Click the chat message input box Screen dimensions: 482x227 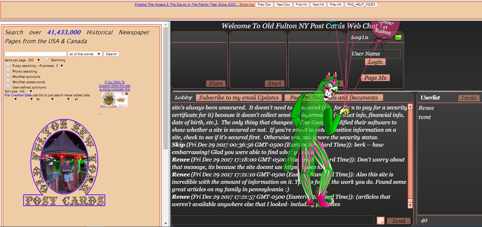273,220
